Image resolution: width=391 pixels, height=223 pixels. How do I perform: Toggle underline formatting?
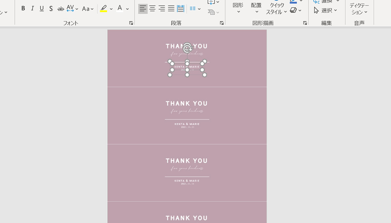42,9
